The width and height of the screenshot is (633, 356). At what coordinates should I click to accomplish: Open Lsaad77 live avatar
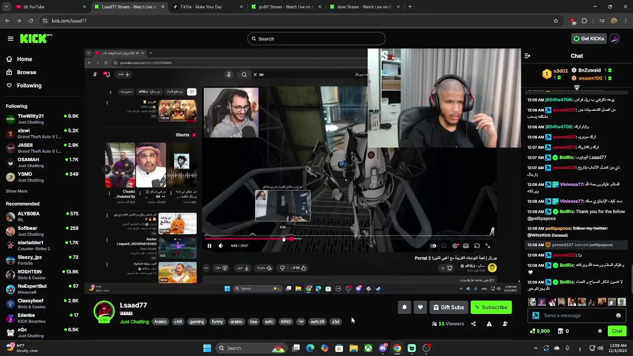(x=104, y=311)
